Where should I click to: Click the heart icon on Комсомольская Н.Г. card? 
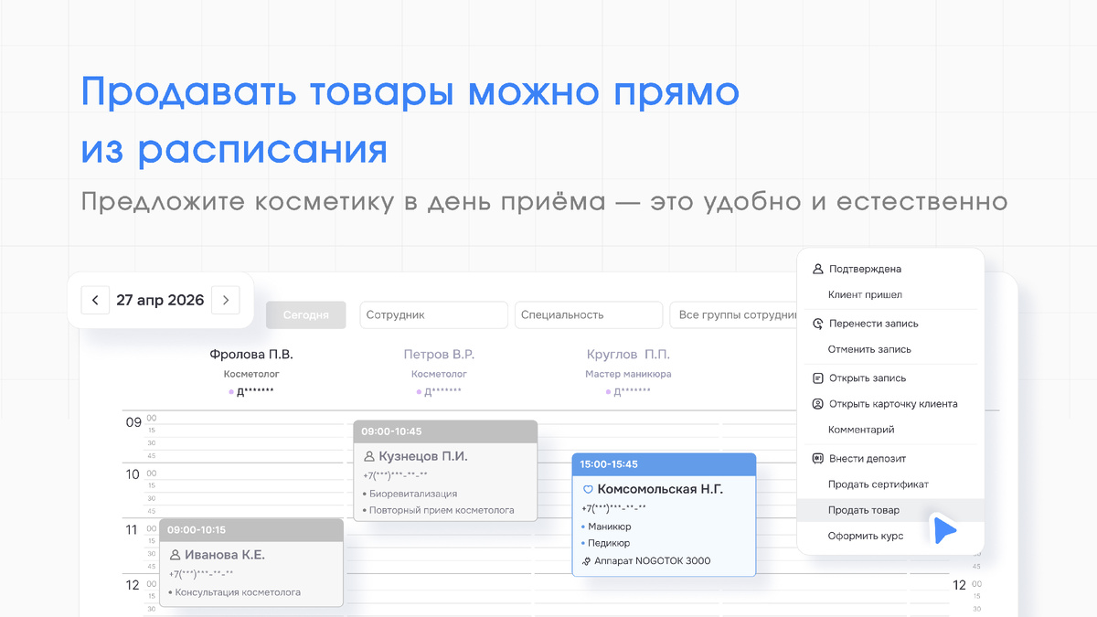(589, 490)
